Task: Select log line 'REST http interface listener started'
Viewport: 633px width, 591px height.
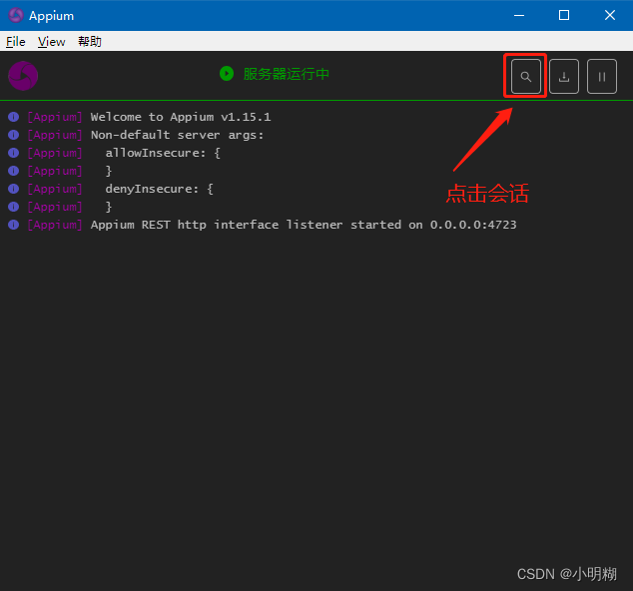Action: [x=304, y=225]
